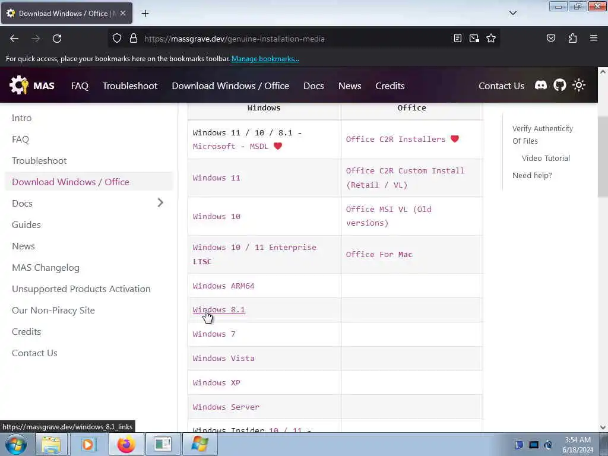Click the picture-in-picture translate icon in address bar
Screen dimensions: 608x456
click(474, 38)
